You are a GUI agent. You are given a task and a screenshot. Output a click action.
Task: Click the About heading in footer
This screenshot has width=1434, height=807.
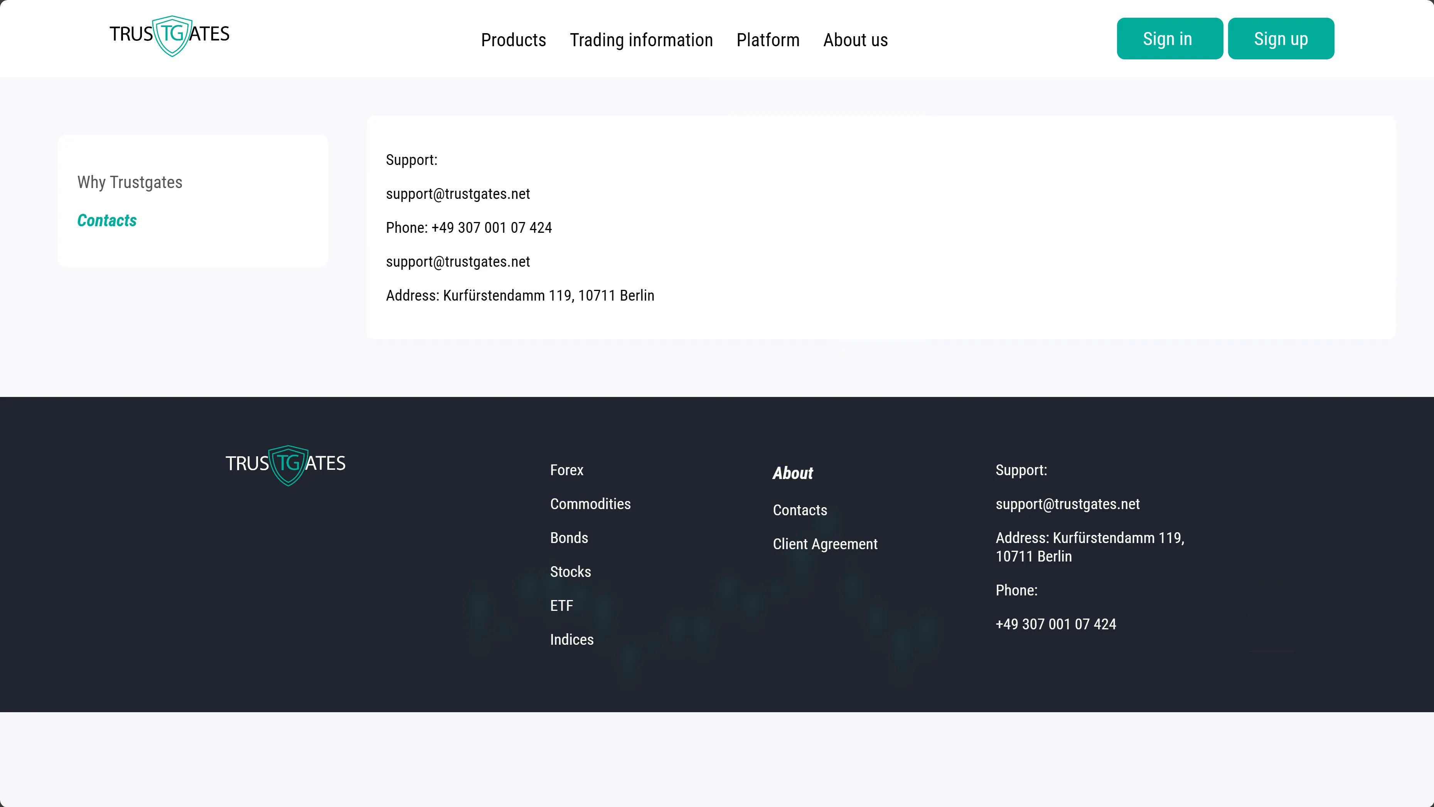[793, 473]
